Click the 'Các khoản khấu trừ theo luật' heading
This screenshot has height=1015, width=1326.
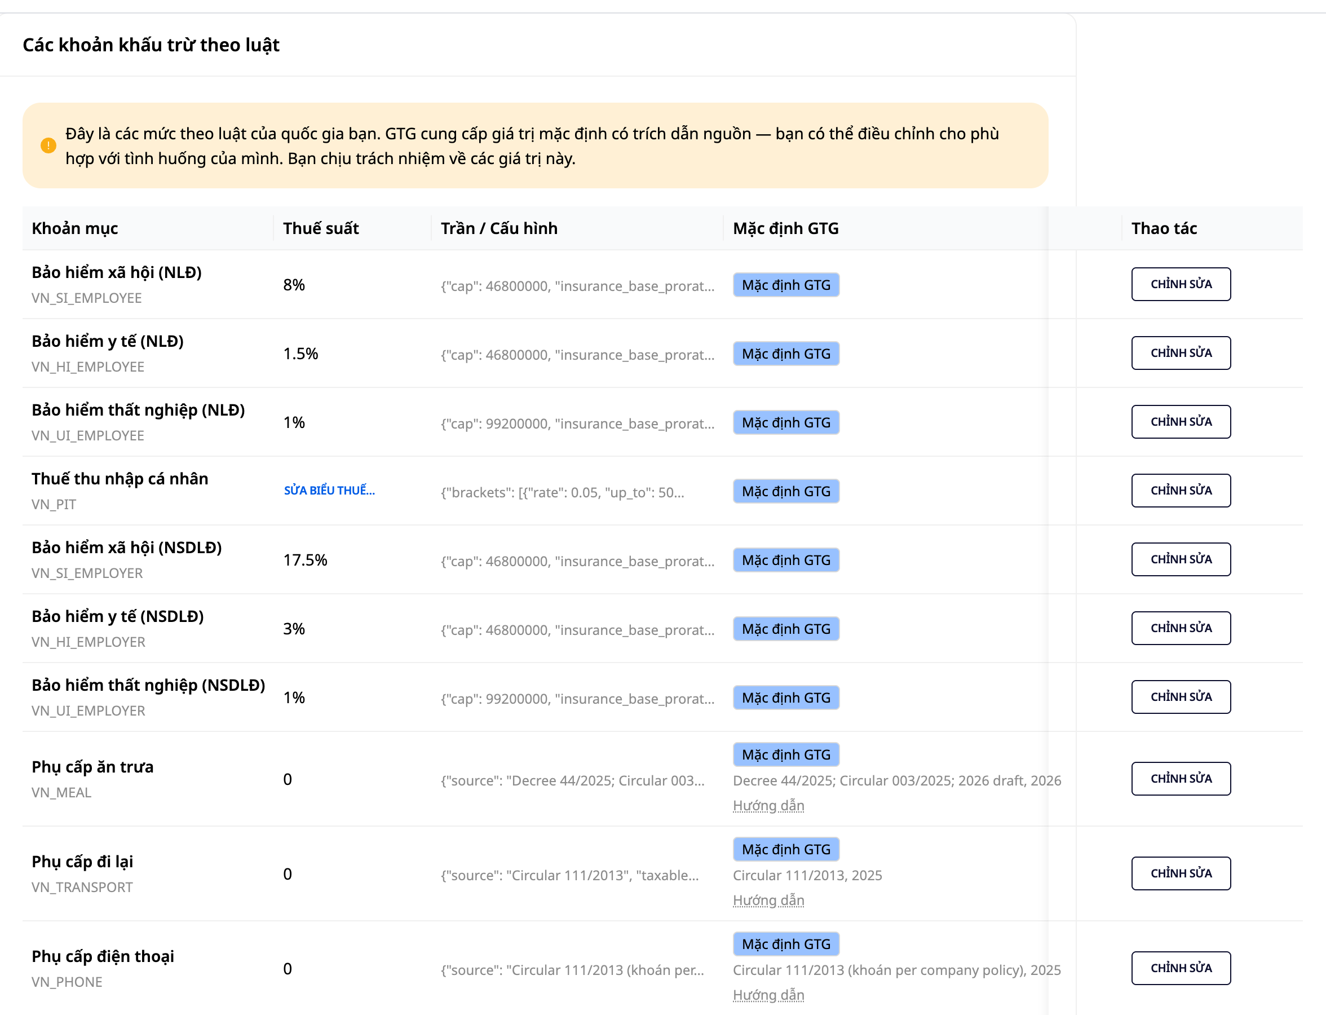click(x=151, y=45)
